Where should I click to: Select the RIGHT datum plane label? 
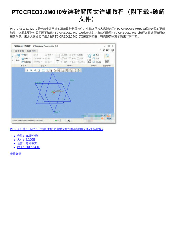pyautogui.click(x=57, y=112)
